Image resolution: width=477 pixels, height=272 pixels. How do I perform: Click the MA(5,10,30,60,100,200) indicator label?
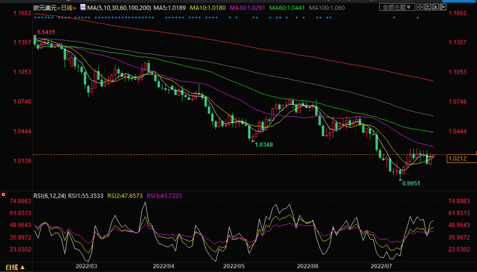pos(119,8)
